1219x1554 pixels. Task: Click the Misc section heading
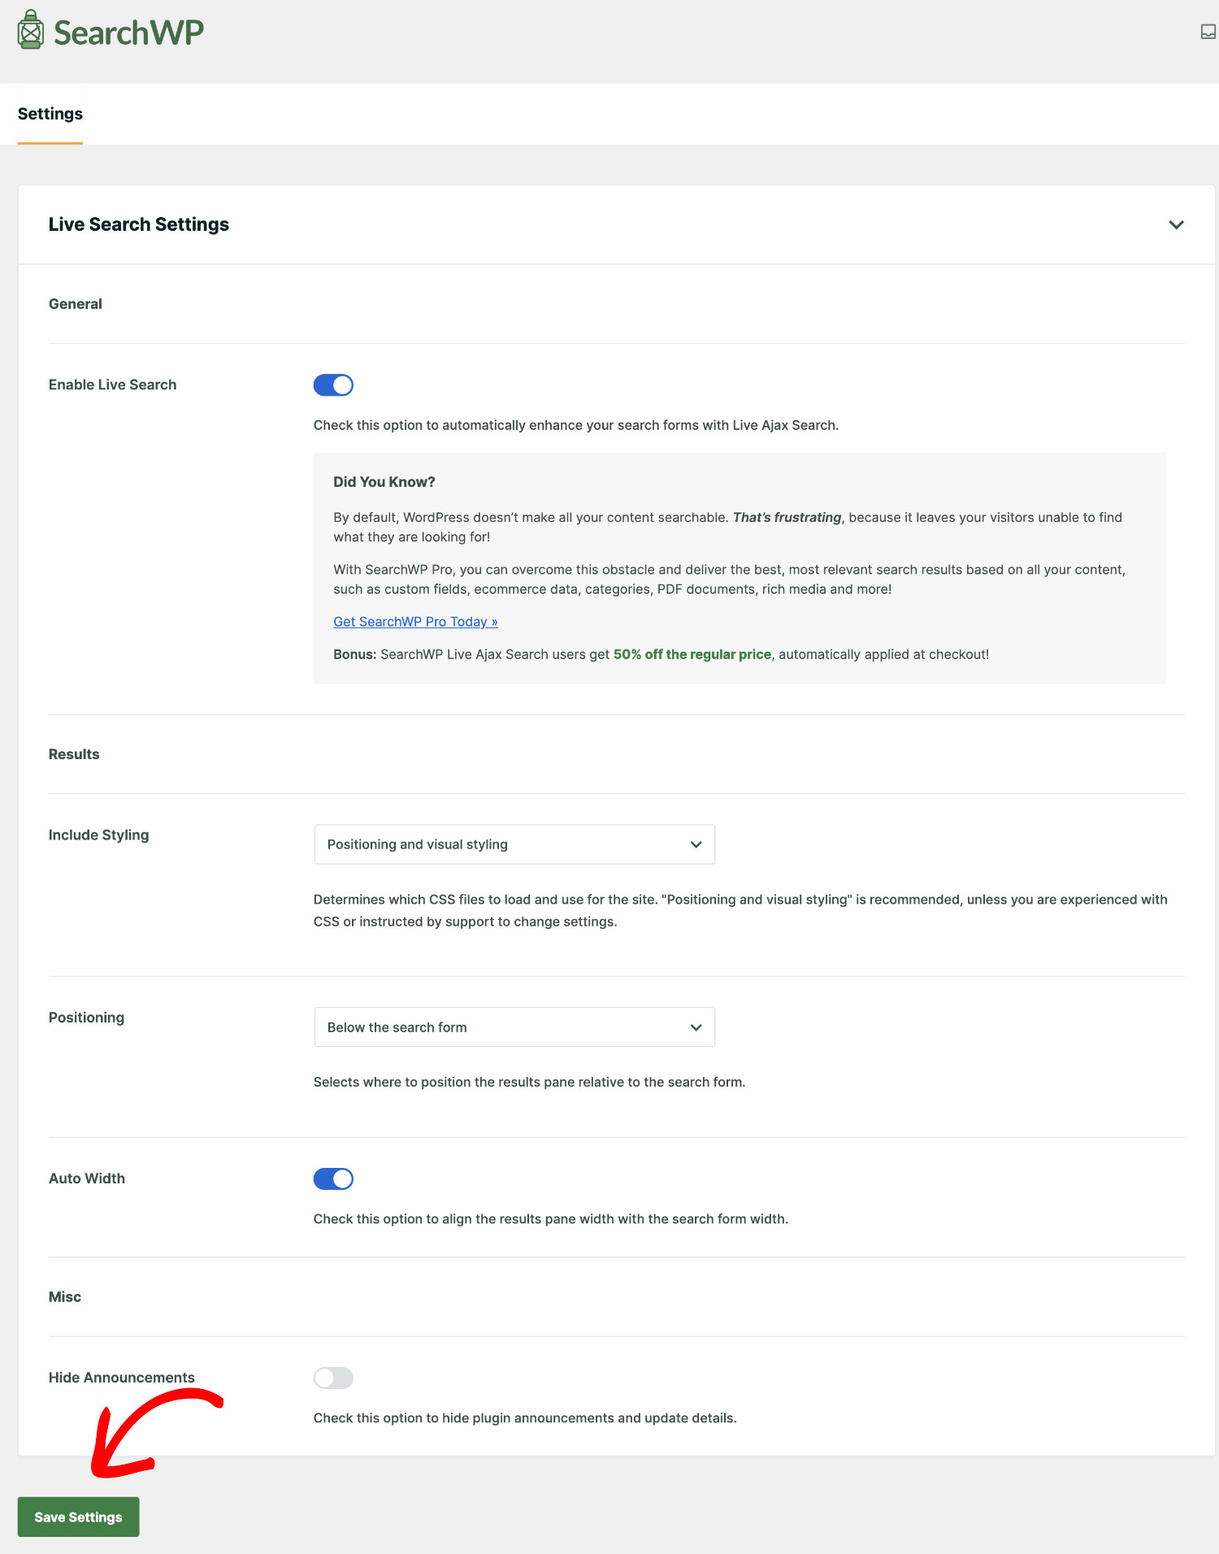pyautogui.click(x=65, y=1297)
